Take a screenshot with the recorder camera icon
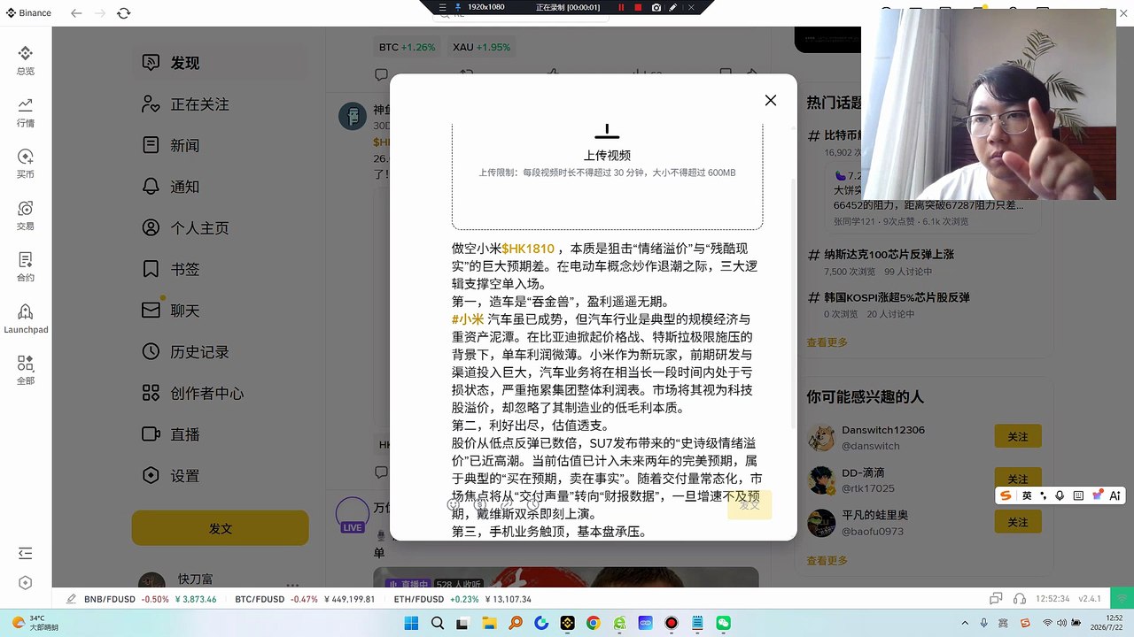 point(656,7)
